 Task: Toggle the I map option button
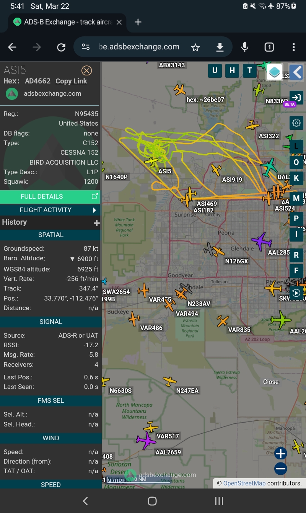pyautogui.click(x=296, y=234)
